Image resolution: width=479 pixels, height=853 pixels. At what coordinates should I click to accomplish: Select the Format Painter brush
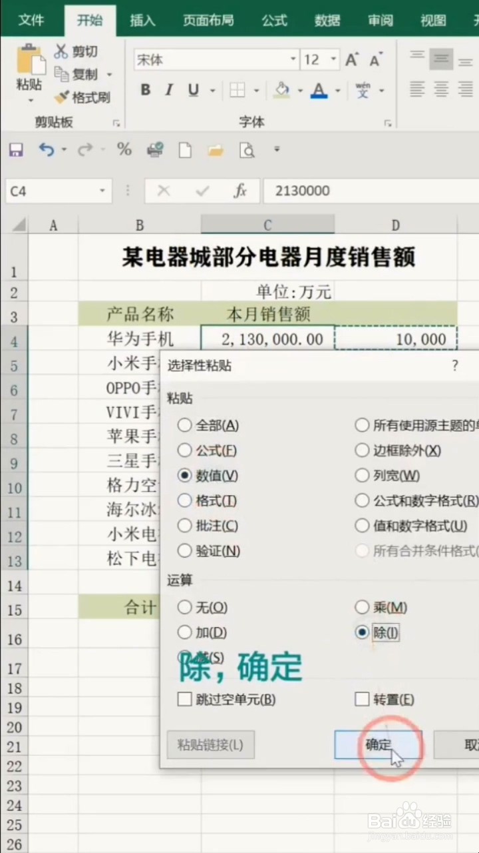(x=61, y=97)
